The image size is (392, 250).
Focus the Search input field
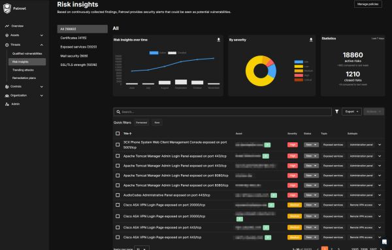pos(223,112)
